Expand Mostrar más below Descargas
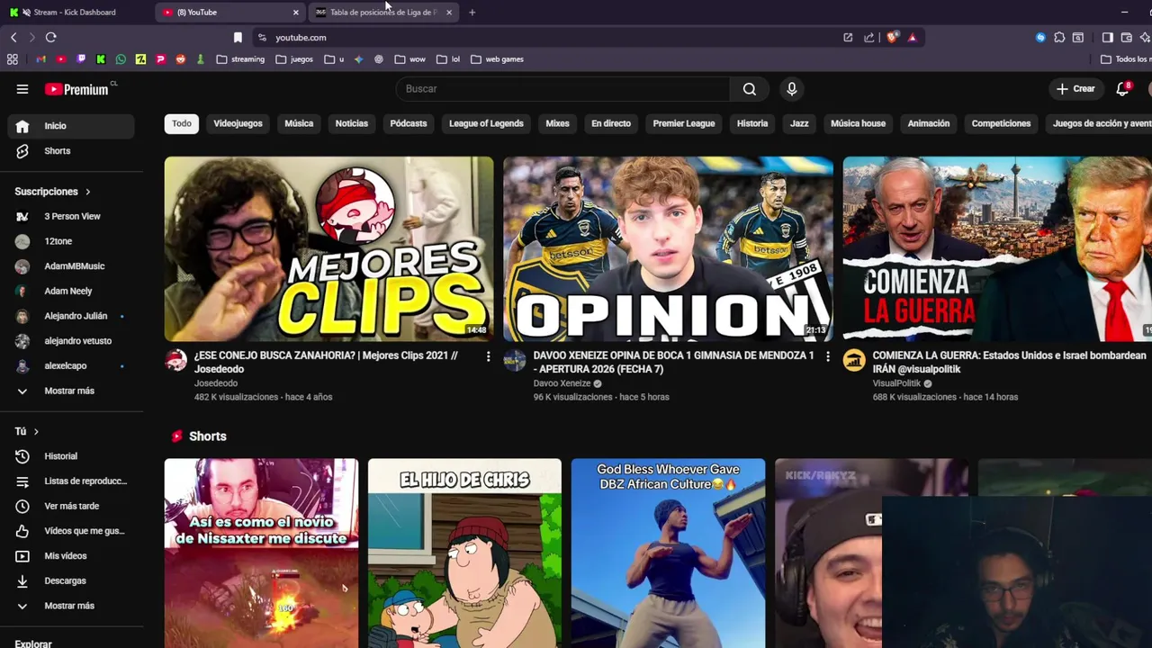The image size is (1152, 648). 71,606
